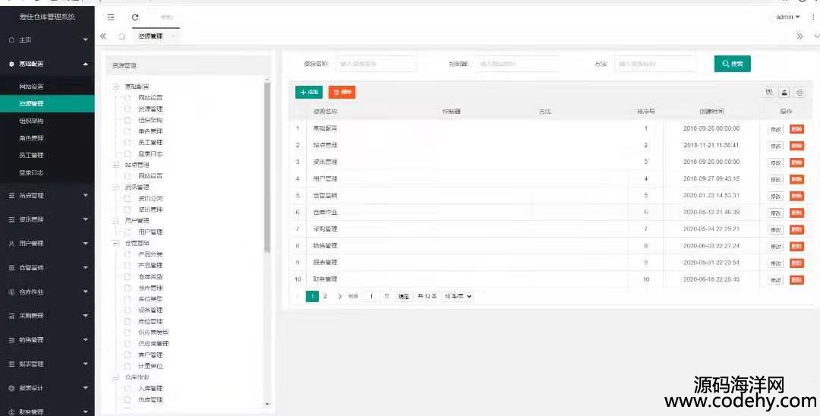This screenshot has height=416, width=820.
Task: Expand the 站点管理 sidebar menu
Action: coord(47,195)
